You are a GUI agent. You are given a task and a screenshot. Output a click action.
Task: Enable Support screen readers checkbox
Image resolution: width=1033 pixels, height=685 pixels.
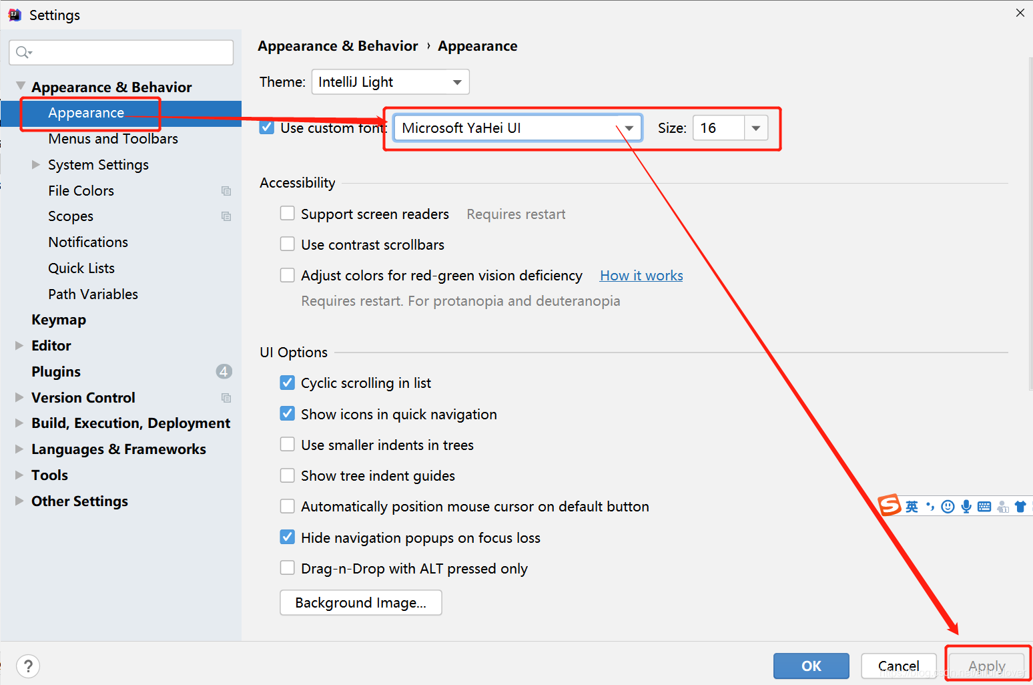(x=288, y=214)
